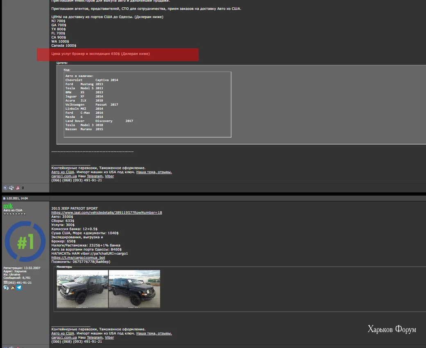The width and height of the screenshot is (426, 348).
Task: Click the Ford C-Max 2014 code row
Action: 84,113
